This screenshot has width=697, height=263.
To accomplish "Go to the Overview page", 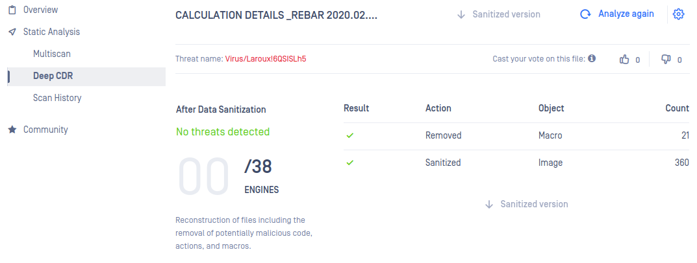I will [40, 10].
